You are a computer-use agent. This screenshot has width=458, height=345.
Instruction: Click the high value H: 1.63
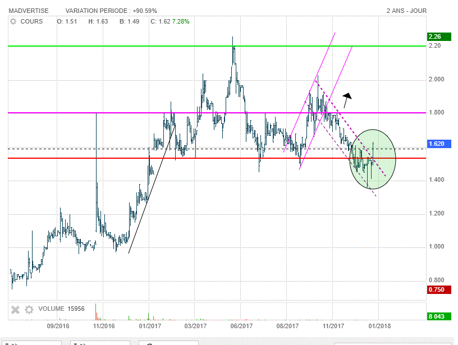pyautogui.click(x=98, y=22)
